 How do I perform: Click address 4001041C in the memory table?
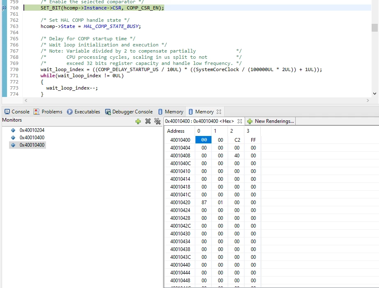[x=180, y=195]
